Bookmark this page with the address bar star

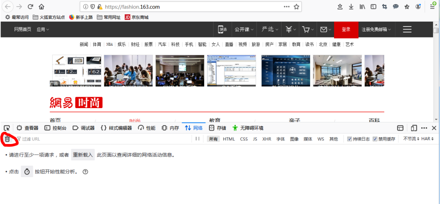point(296,7)
